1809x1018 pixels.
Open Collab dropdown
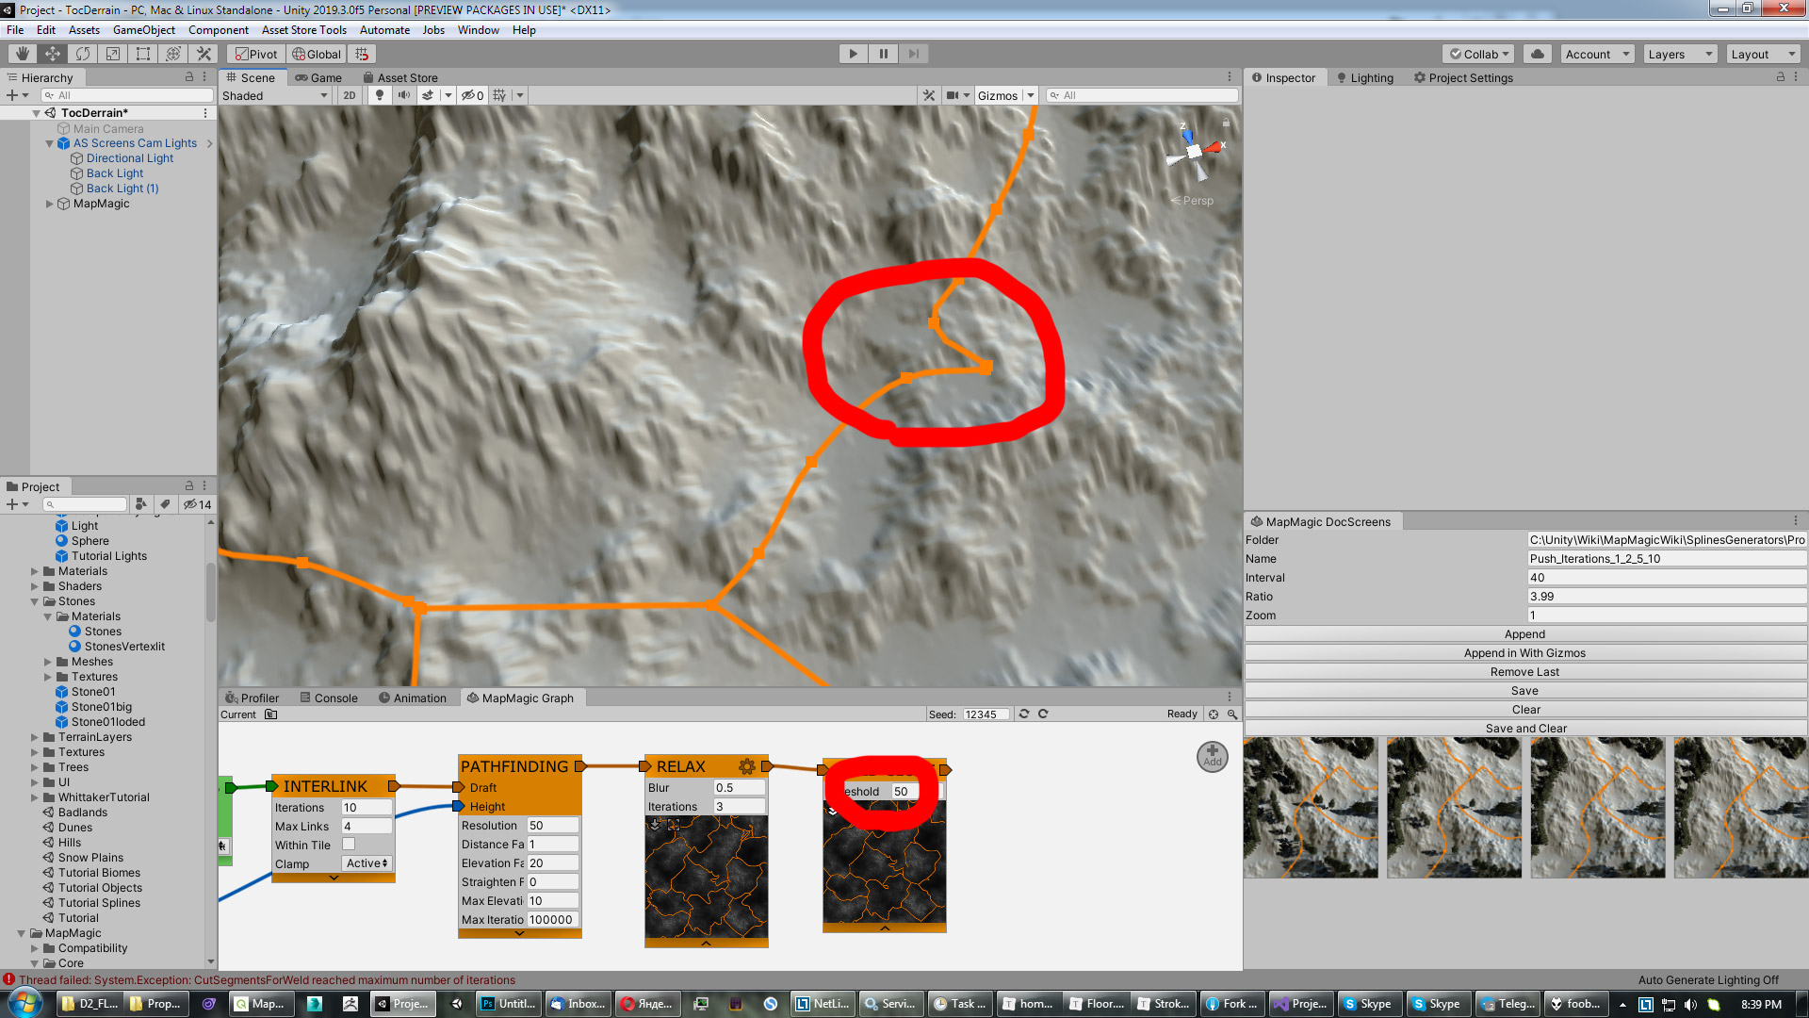coord(1479,54)
